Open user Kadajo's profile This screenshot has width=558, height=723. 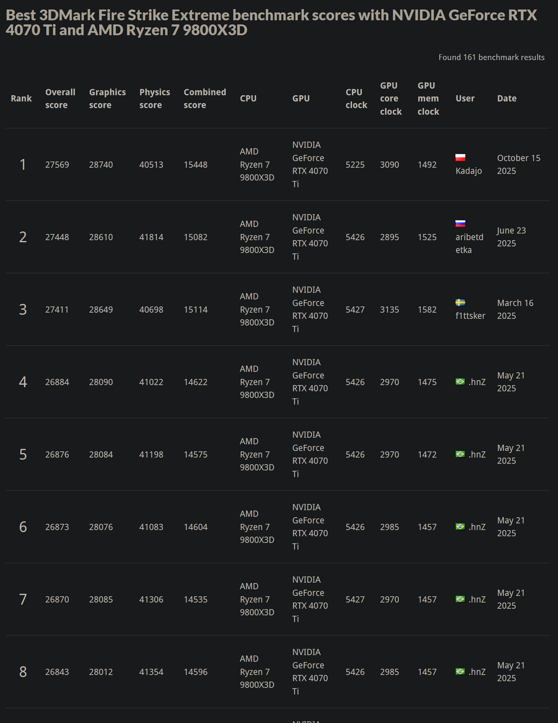[x=469, y=171]
